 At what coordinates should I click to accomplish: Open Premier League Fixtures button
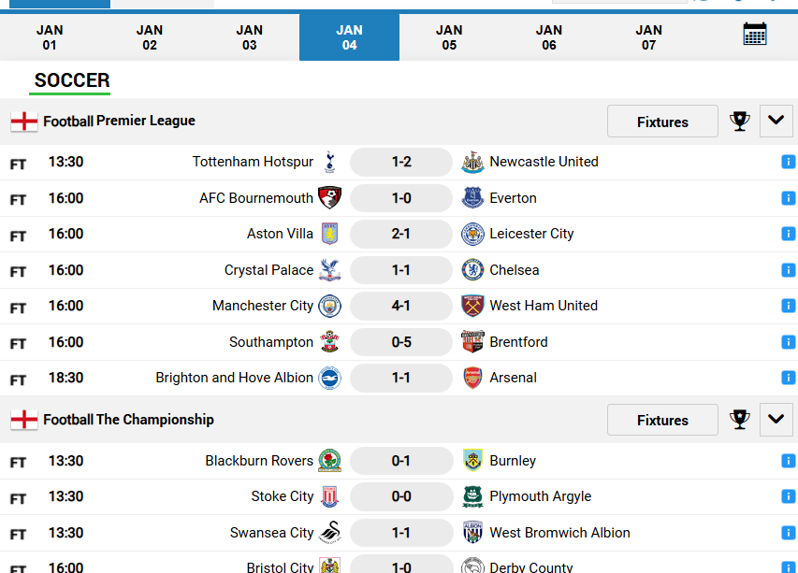[662, 122]
